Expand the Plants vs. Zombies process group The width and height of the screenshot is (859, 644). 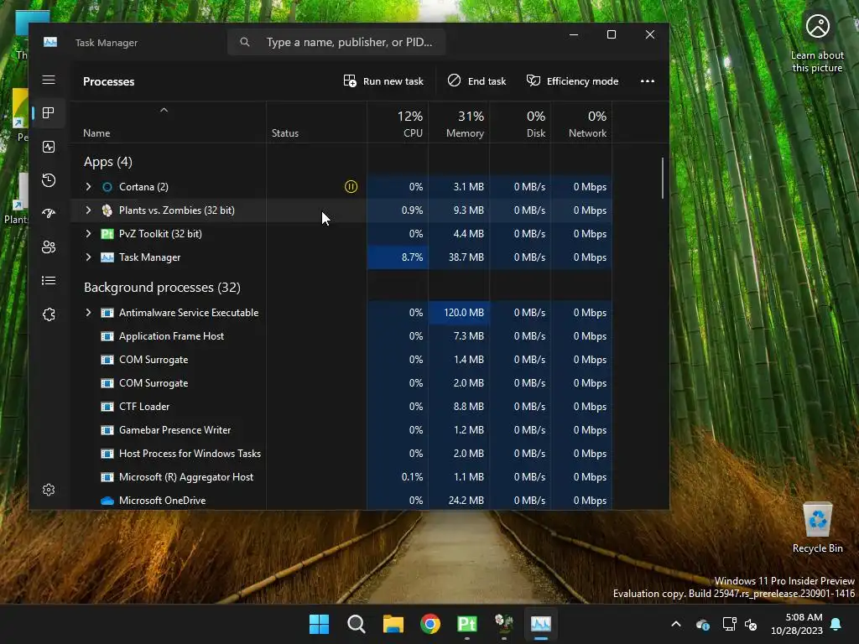[88, 210]
